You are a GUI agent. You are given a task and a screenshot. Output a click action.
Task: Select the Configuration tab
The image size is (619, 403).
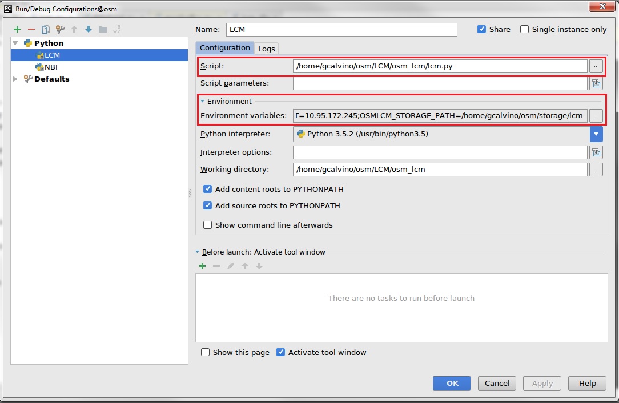point(224,48)
